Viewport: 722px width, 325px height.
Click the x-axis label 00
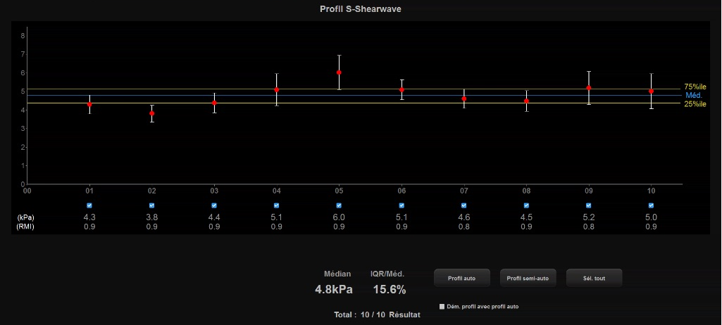coord(27,191)
